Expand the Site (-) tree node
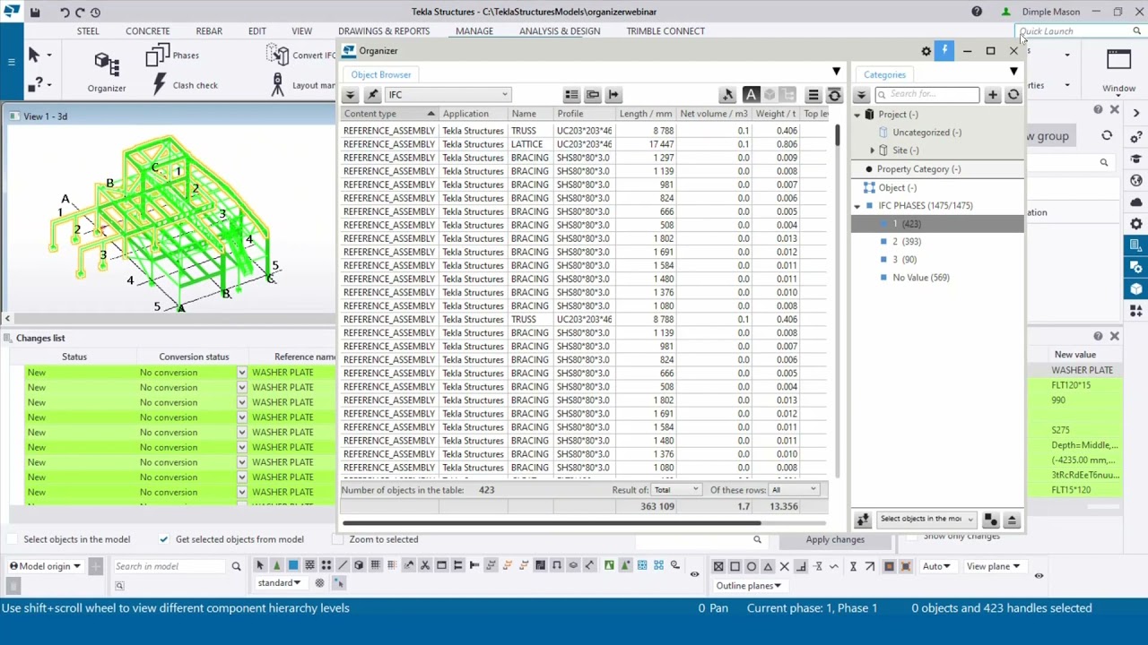The image size is (1148, 645). 872,150
